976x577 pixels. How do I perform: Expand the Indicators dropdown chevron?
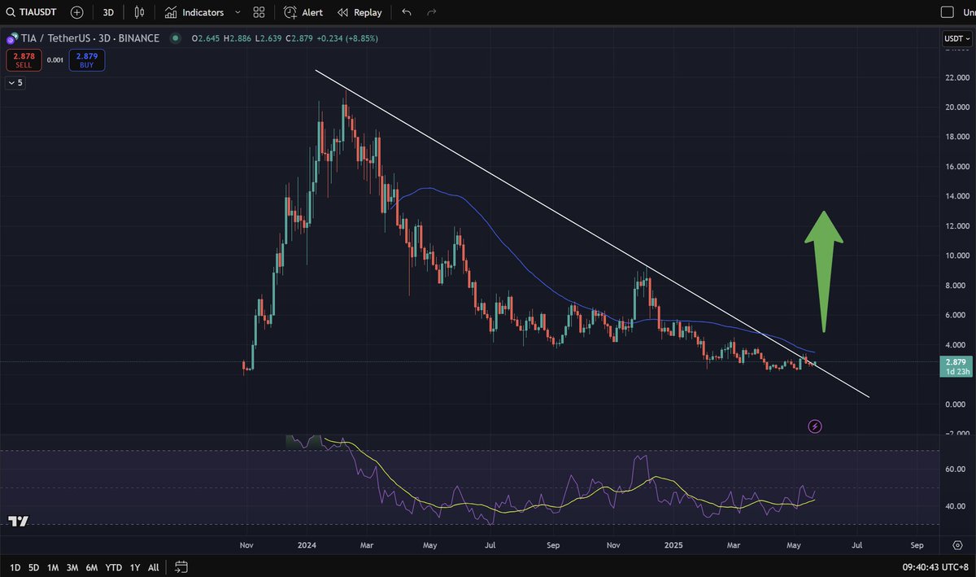pyautogui.click(x=237, y=12)
